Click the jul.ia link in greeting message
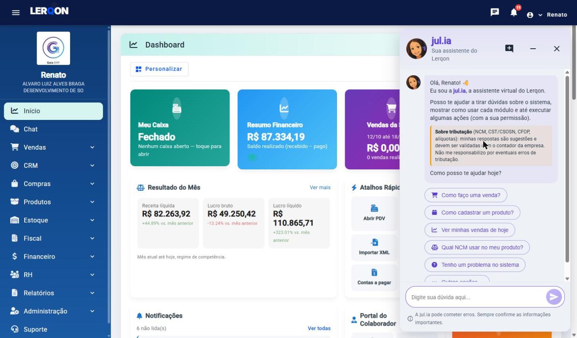 tap(459, 91)
